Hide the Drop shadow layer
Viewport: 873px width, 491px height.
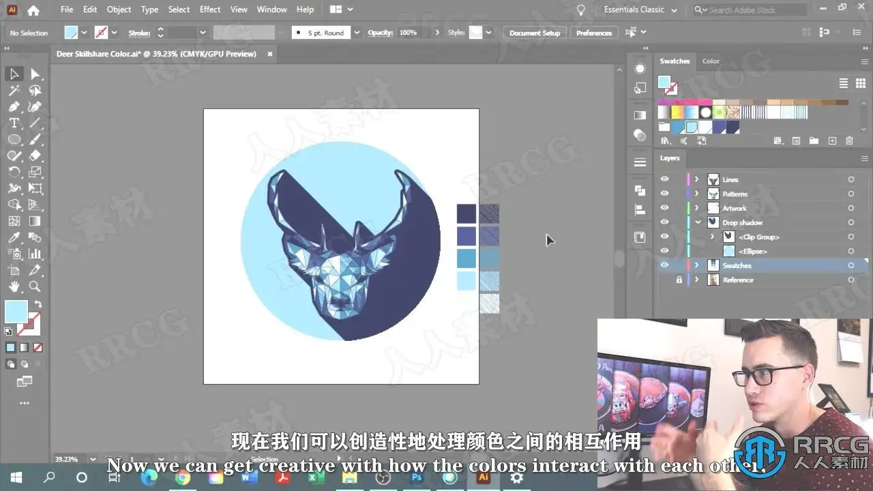coord(664,222)
